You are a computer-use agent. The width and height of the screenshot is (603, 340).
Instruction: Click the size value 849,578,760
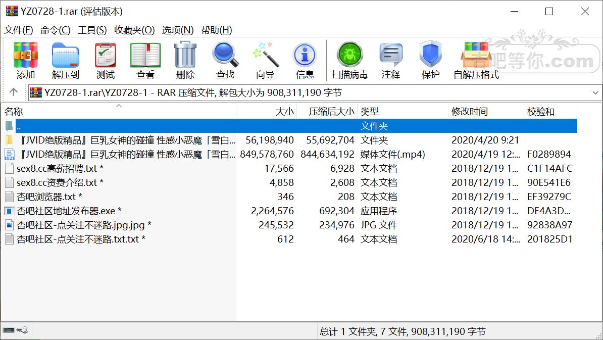(x=267, y=154)
